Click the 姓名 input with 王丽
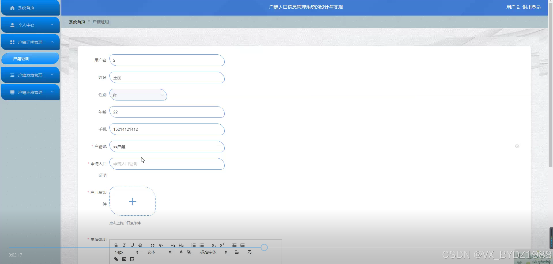This screenshot has height=264, width=553. (167, 77)
